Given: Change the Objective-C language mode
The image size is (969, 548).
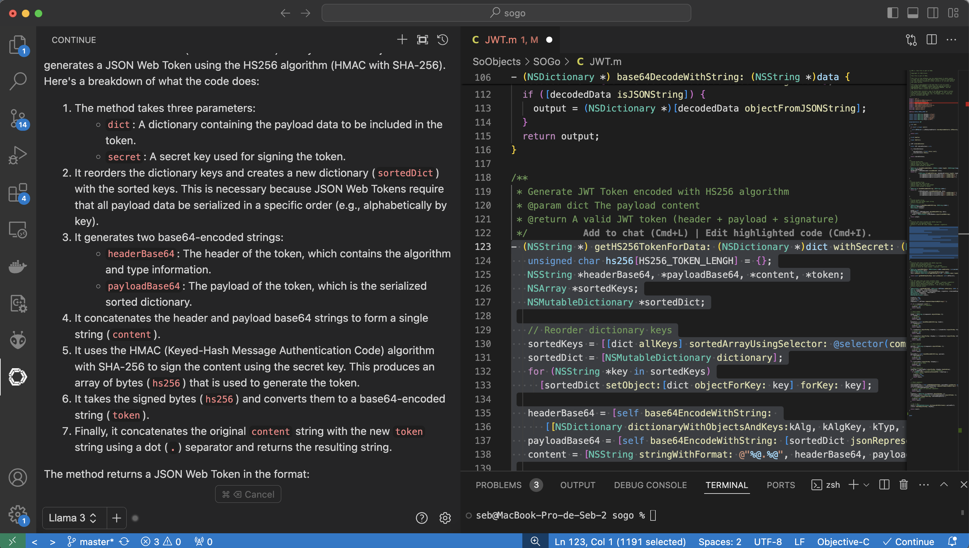Looking at the screenshot, I should tap(843, 541).
